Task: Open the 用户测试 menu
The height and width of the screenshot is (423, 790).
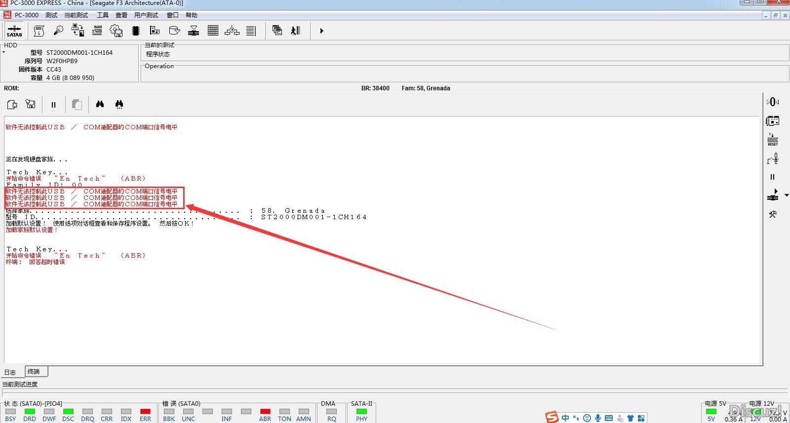Action: [146, 15]
